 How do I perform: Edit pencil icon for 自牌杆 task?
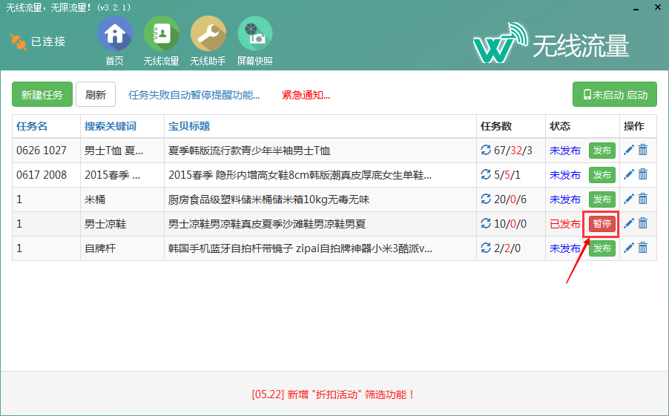[628, 248]
